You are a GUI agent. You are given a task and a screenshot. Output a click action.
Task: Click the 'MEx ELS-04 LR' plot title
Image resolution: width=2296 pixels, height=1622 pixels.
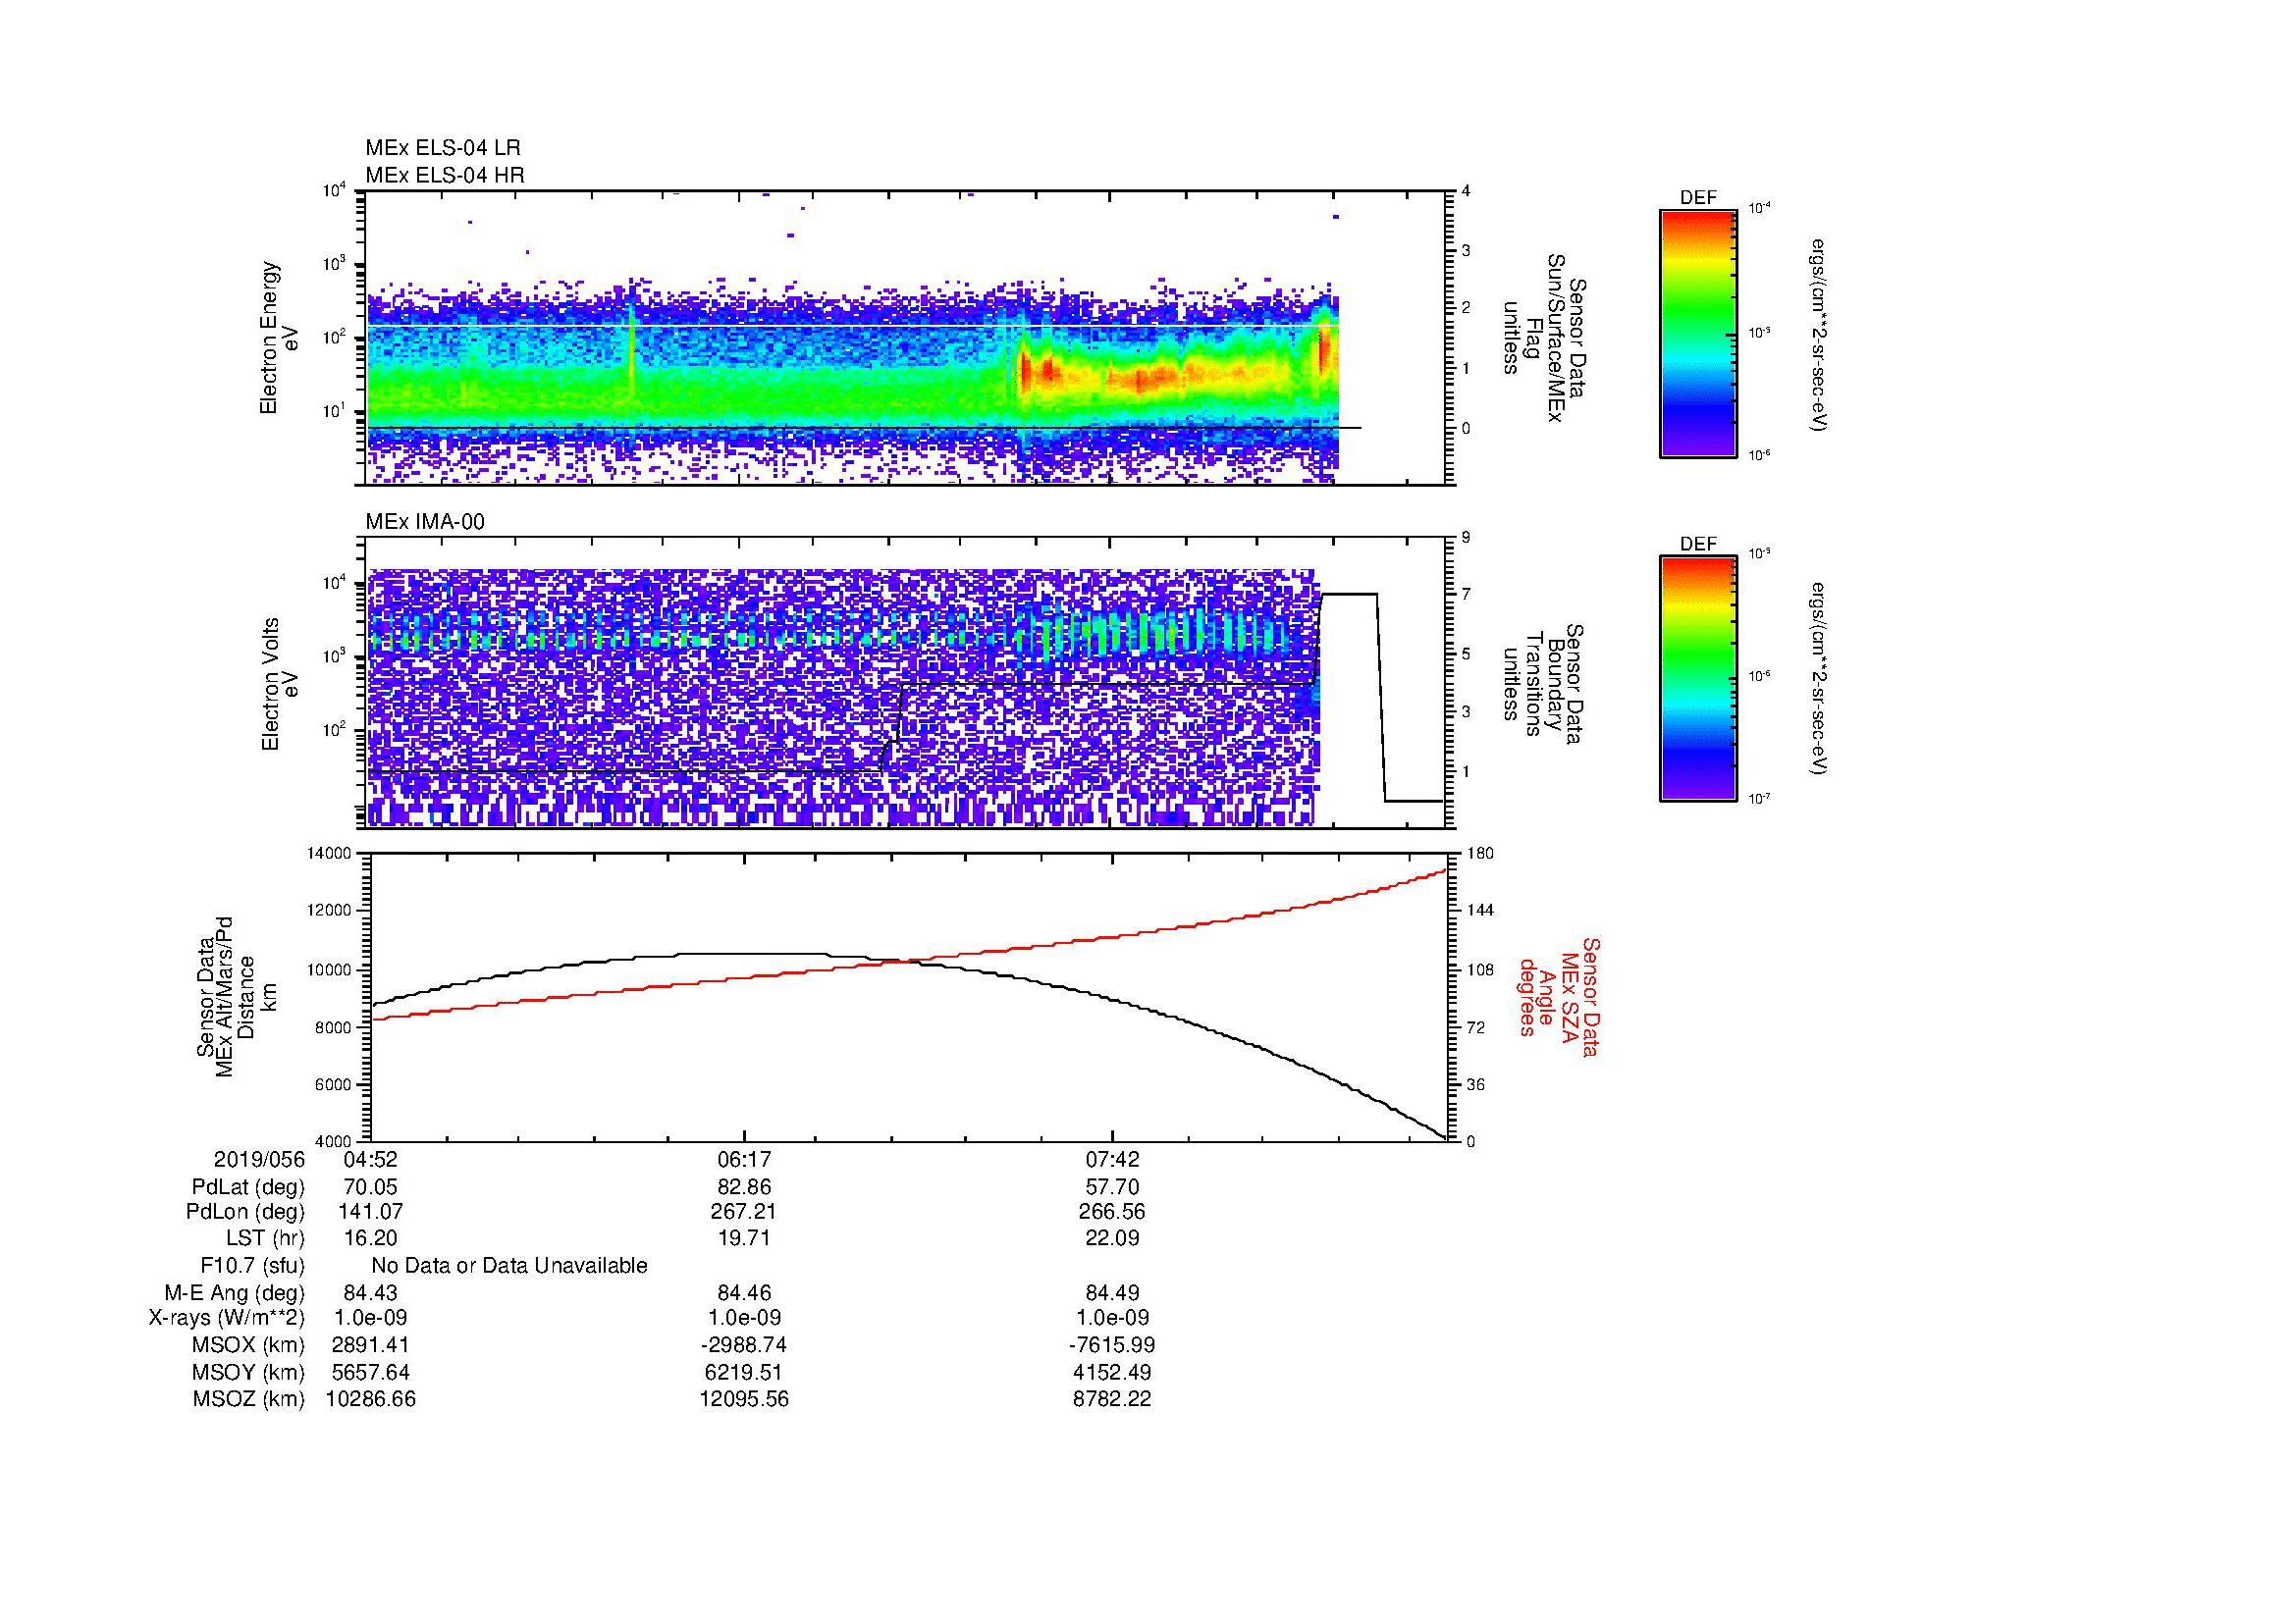pyautogui.click(x=442, y=148)
